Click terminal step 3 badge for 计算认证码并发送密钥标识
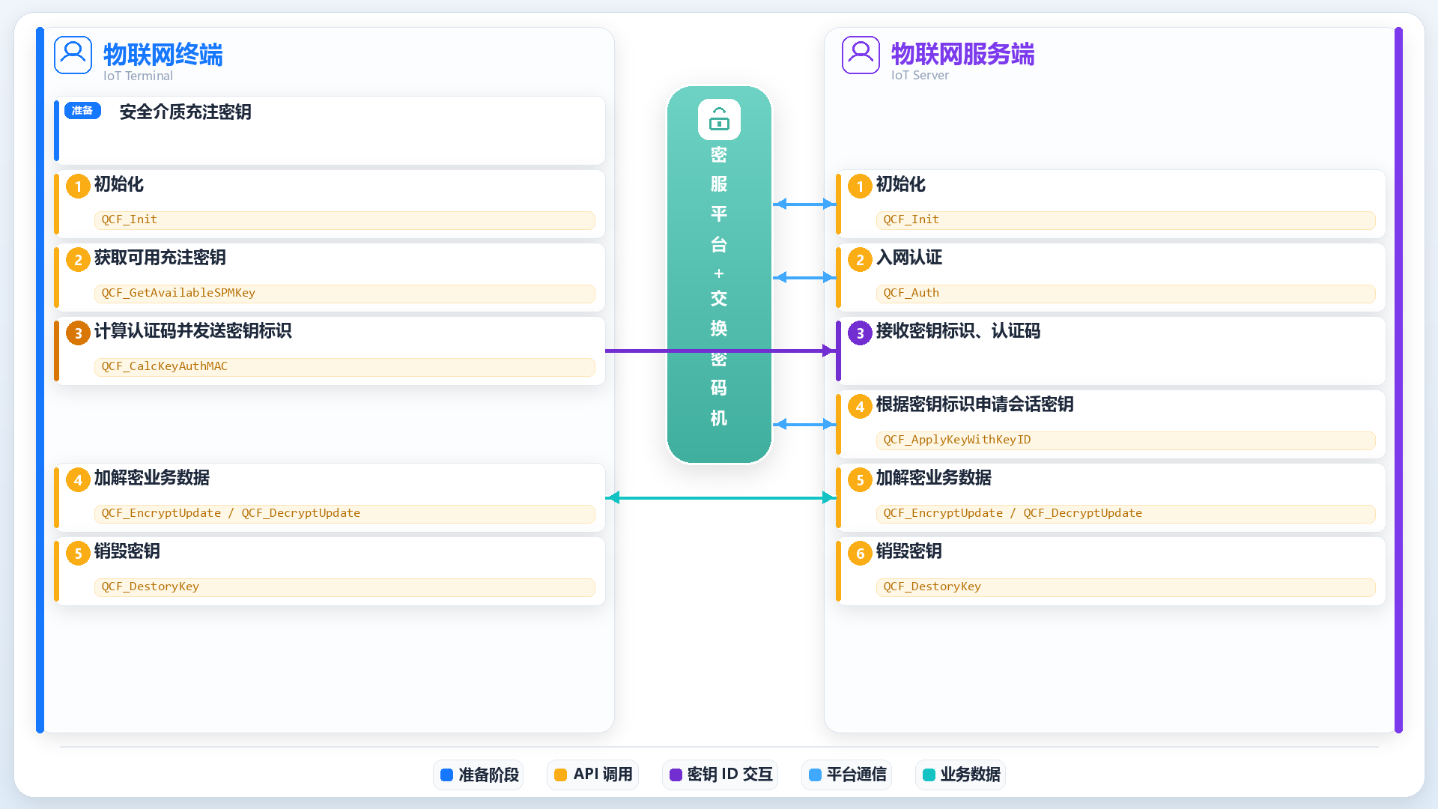1438x809 pixels. click(78, 333)
